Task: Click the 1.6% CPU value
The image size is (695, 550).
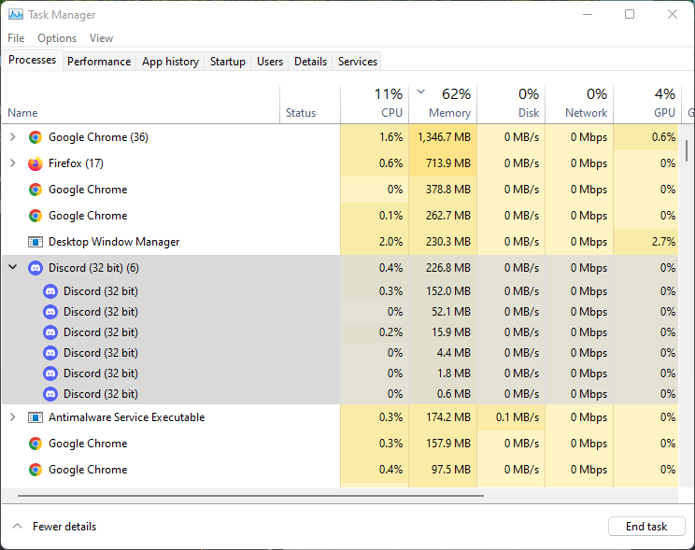Action: [390, 137]
